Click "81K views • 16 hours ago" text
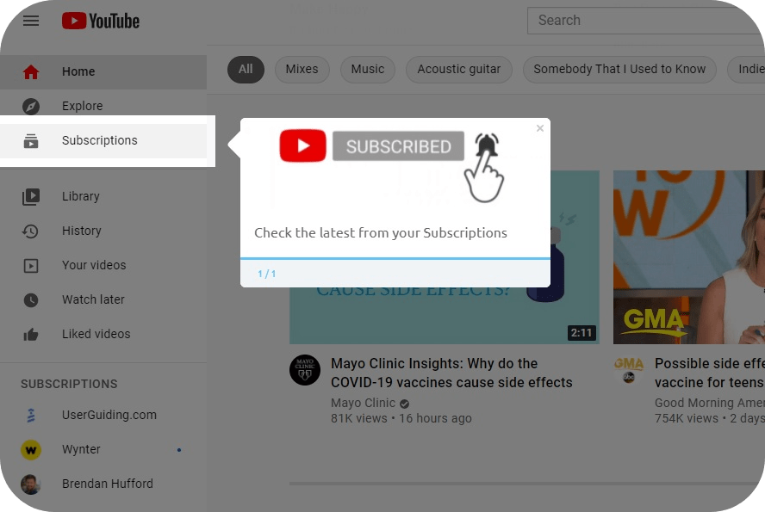The width and height of the screenshot is (765, 512). [401, 418]
